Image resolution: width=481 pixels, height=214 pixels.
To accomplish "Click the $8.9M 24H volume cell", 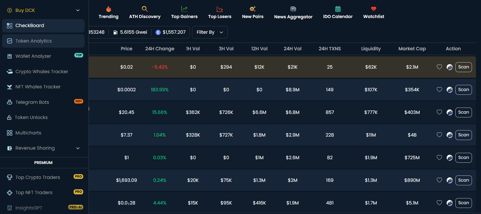I will [x=292, y=90].
